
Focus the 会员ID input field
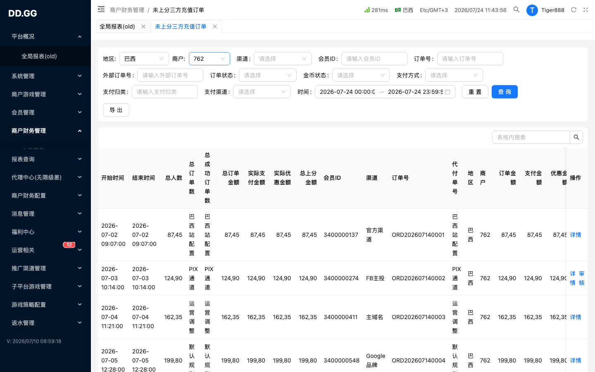click(x=374, y=59)
